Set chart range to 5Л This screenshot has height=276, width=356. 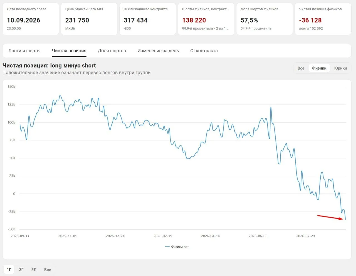tap(34, 270)
